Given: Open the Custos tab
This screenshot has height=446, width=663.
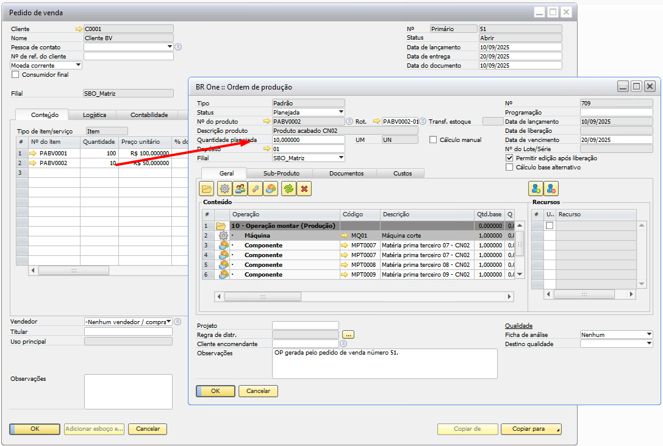Looking at the screenshot, I should pos(402,173).
